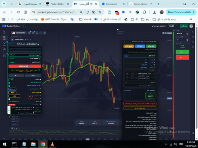Click the red sell (put) trade button

[183, 58]
